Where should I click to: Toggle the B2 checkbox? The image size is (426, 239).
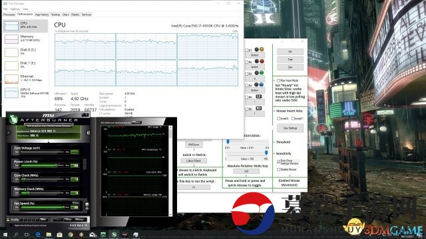click(247, 62)
